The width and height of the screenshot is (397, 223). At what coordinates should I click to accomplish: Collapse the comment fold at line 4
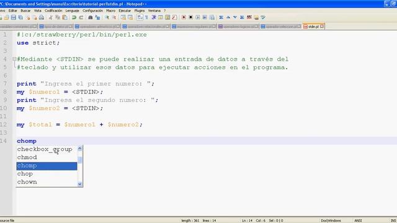coord(14,59)
